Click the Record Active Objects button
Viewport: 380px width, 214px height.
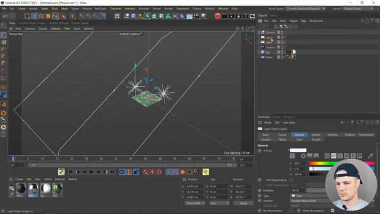[145, 172]
